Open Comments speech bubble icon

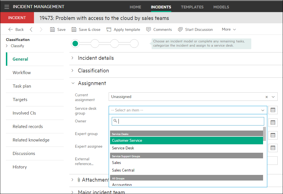pyautogui.click(x=149, y=29)
